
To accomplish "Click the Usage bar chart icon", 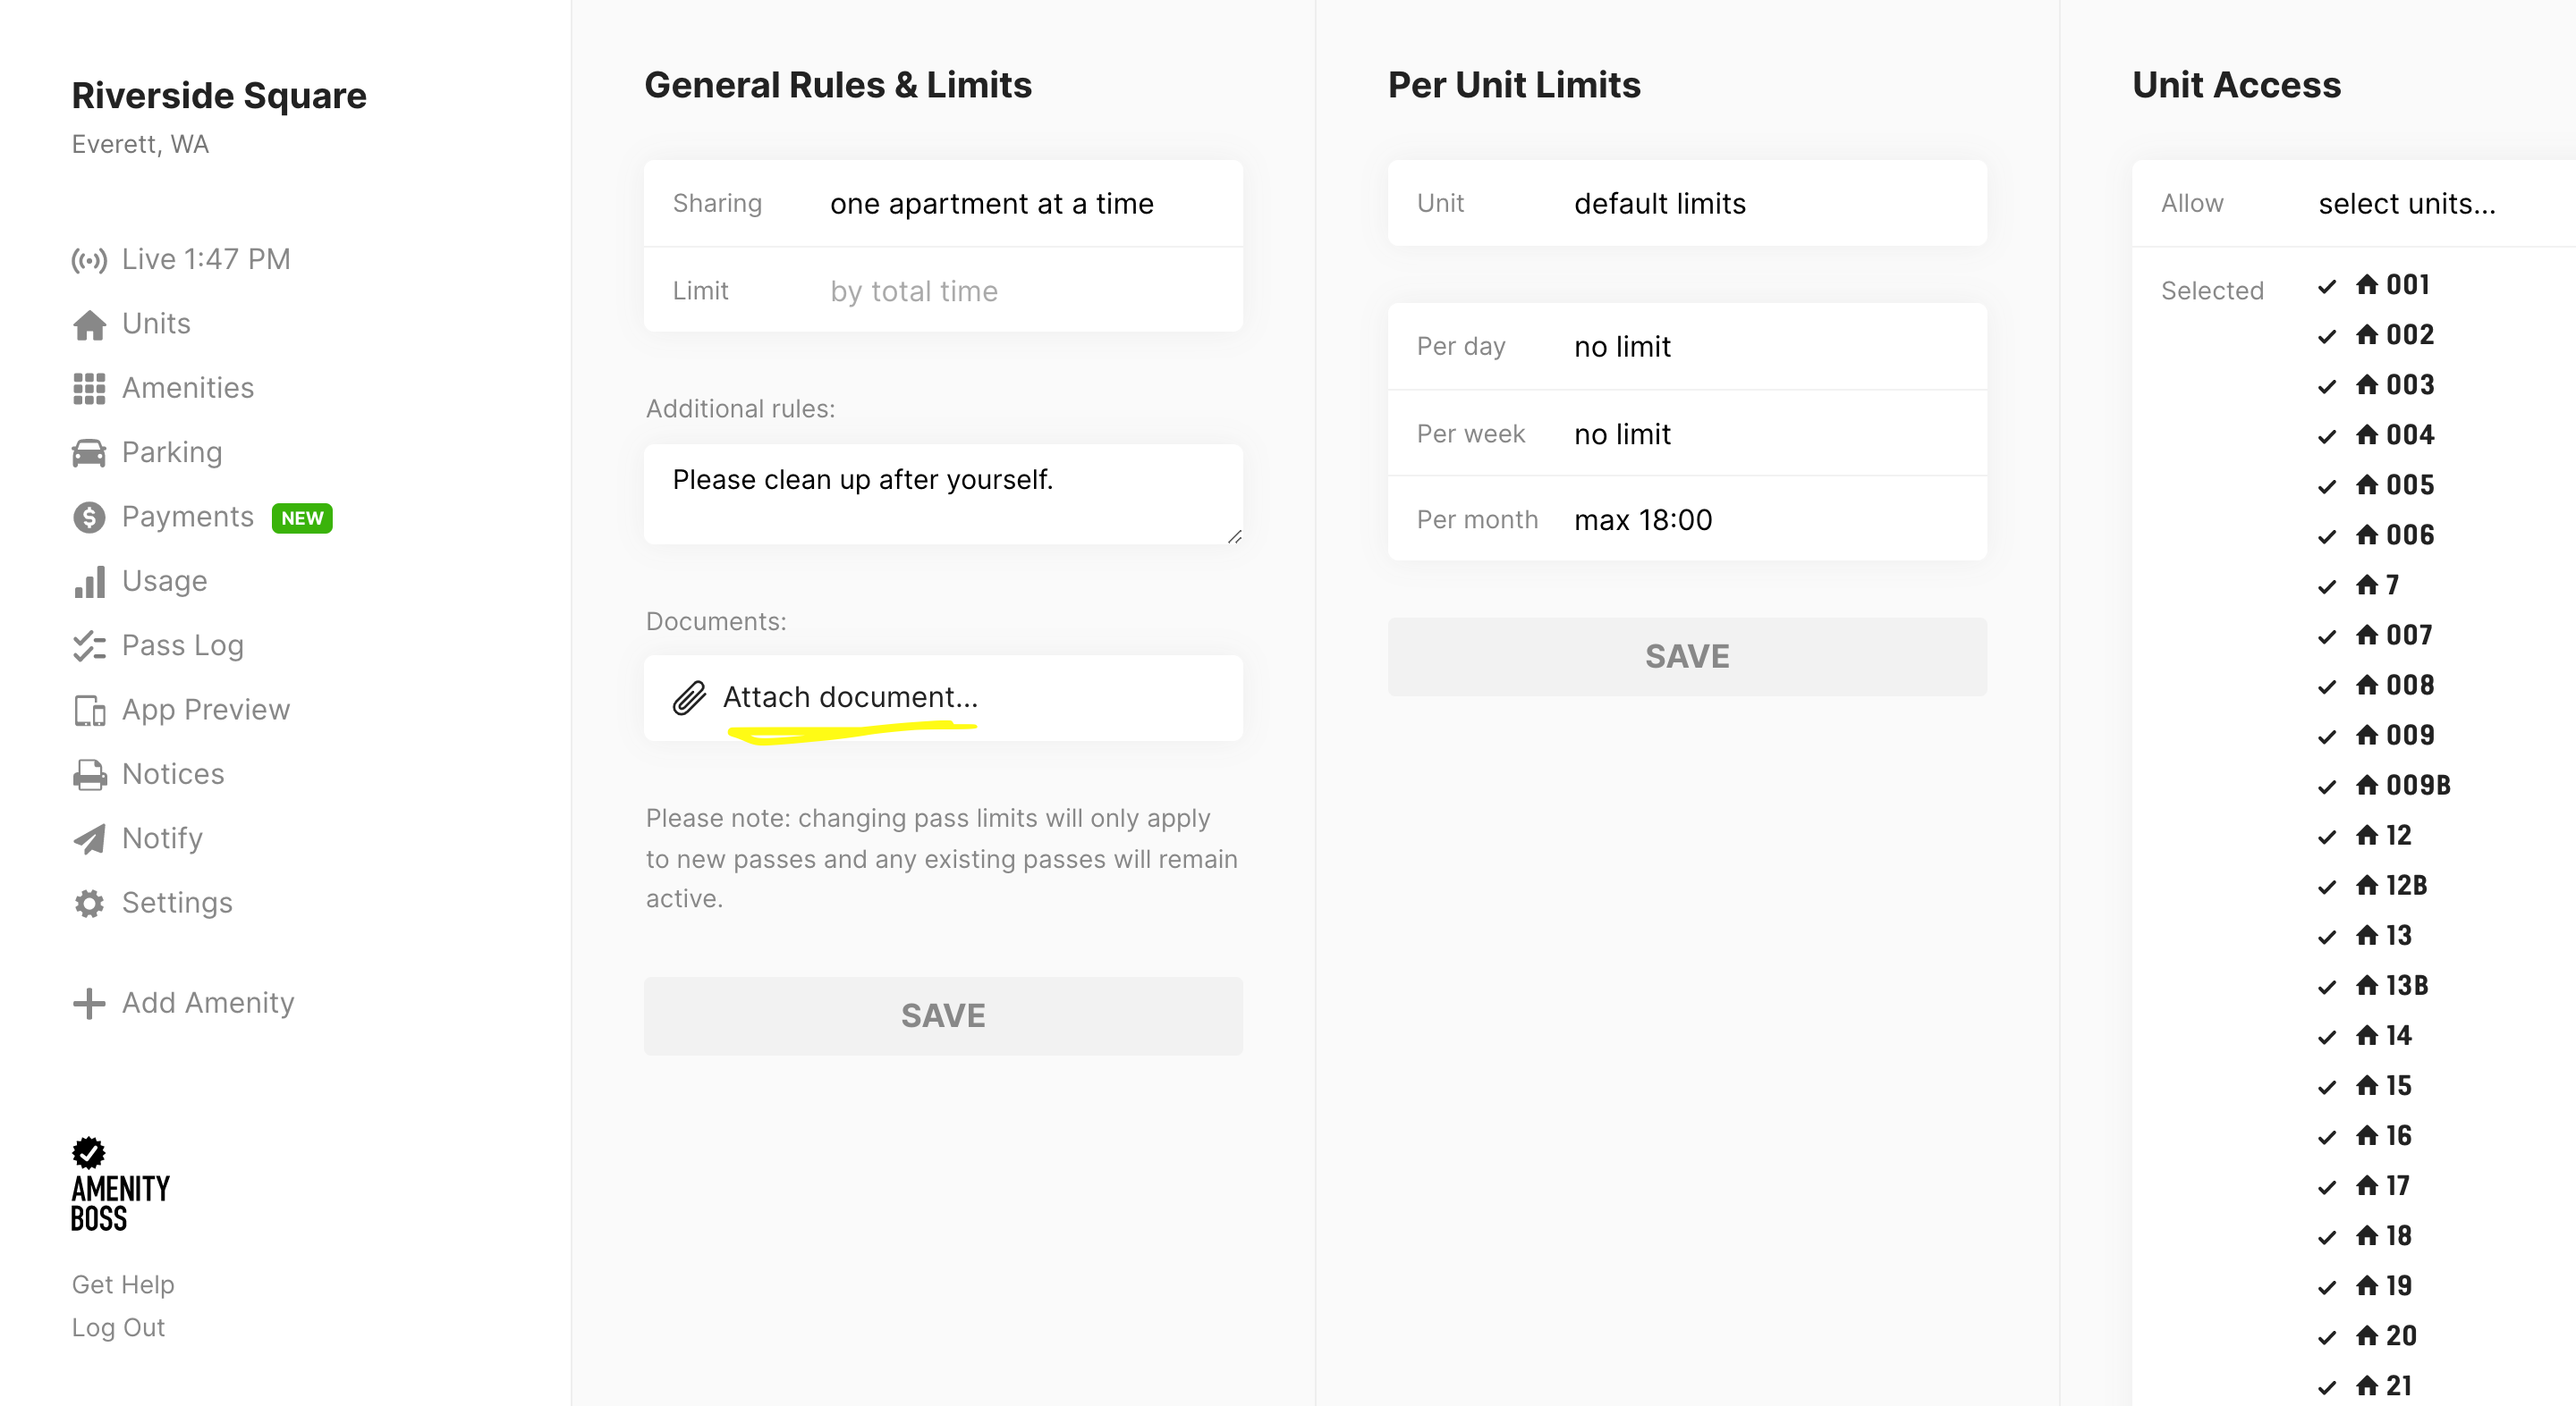I will [89, 582].
